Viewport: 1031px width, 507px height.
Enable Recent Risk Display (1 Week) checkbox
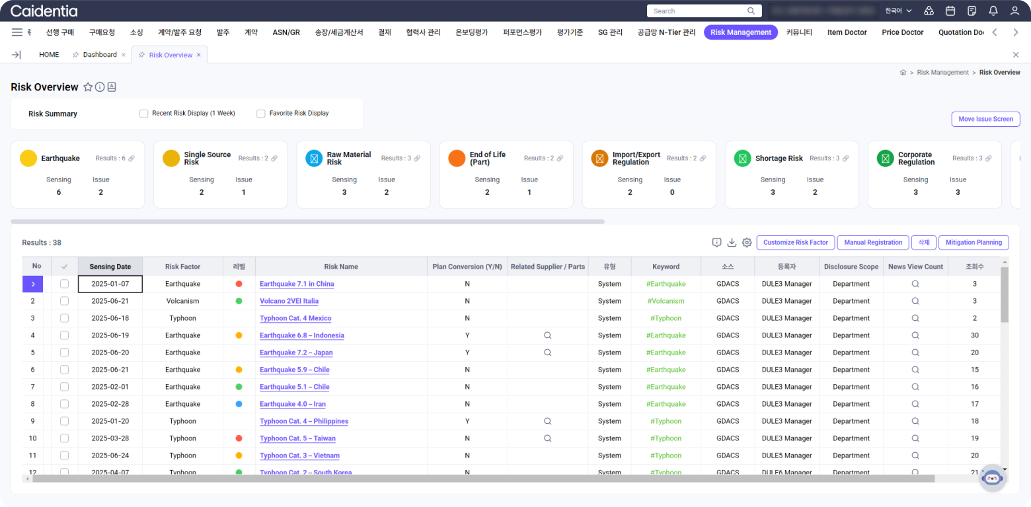tap(143, 114)
